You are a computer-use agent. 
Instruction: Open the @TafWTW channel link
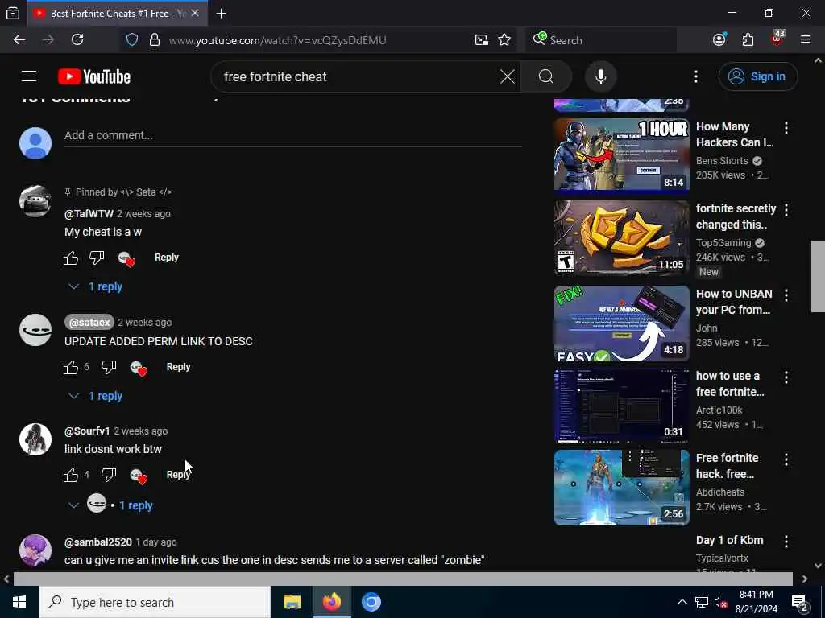pos(89,214)
